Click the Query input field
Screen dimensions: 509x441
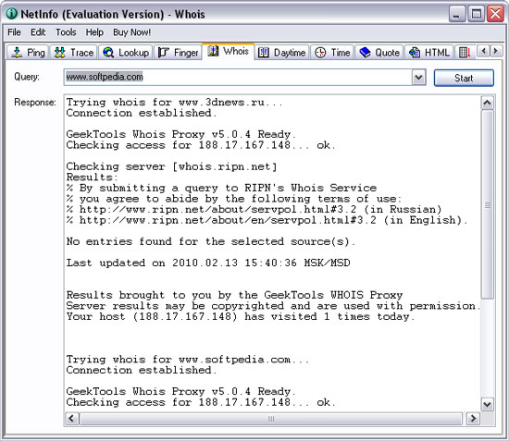238,77
